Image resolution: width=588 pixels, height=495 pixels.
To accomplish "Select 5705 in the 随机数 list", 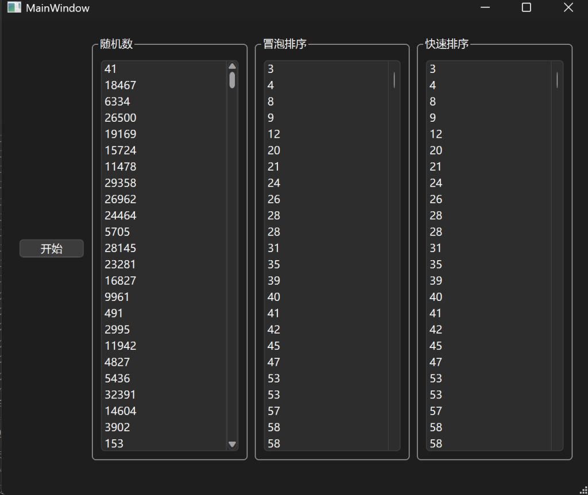I will point(117,232).
